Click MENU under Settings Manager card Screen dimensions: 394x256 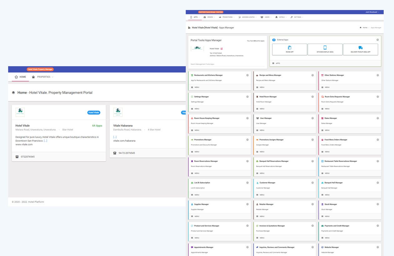coord(195,109)
